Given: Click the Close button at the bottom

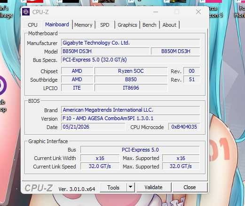Looking at the screenshot, I should tap(190, 187).
